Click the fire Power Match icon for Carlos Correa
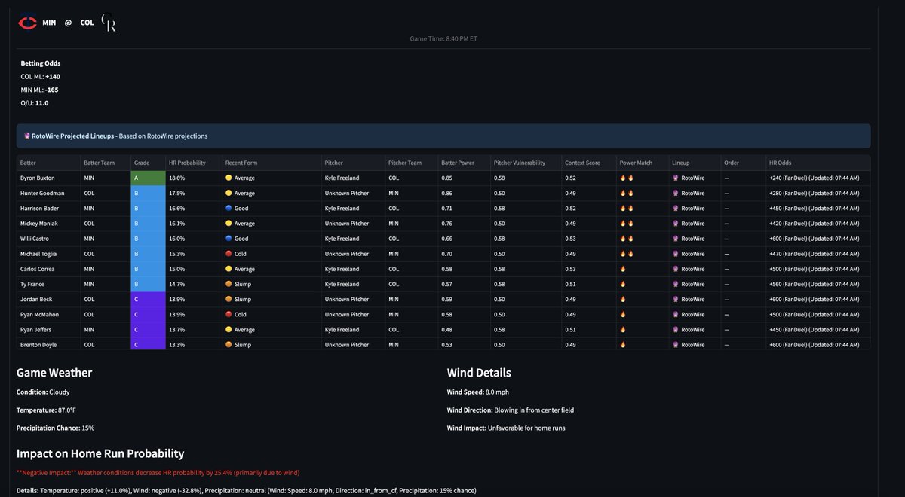The height and width of the screenshot is (497, 905). 623,269
